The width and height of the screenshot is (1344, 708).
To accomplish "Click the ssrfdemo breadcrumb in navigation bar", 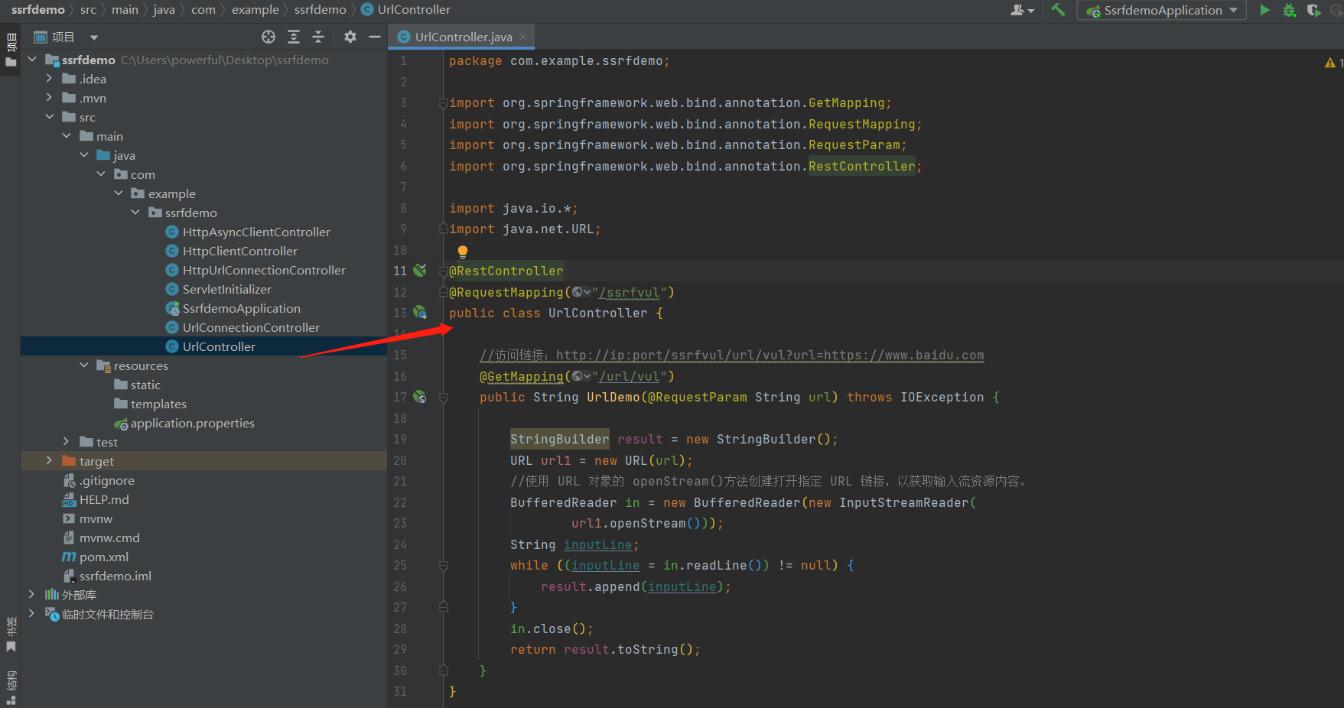I will [38, 9].
